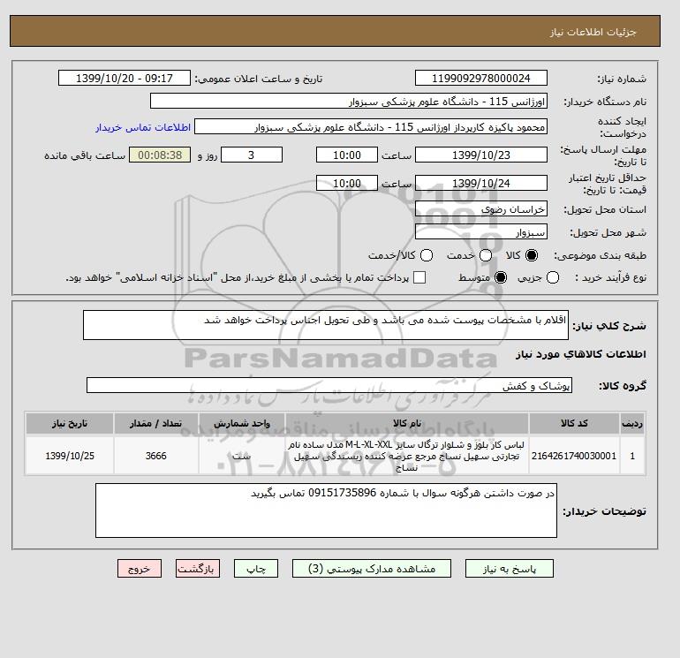The image size is (680, 658).
Task: Click the general need description text box
Action: [x=326, y=325]
